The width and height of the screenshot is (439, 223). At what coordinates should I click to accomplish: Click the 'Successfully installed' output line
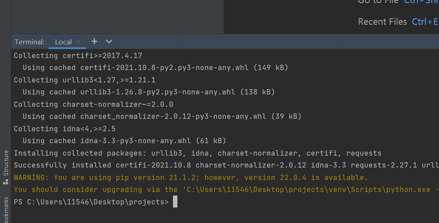coord(226,165)
